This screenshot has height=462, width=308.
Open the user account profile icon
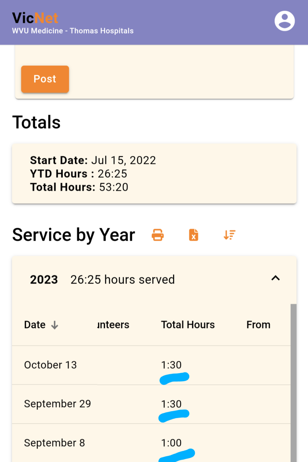click(x=285, y=21)
